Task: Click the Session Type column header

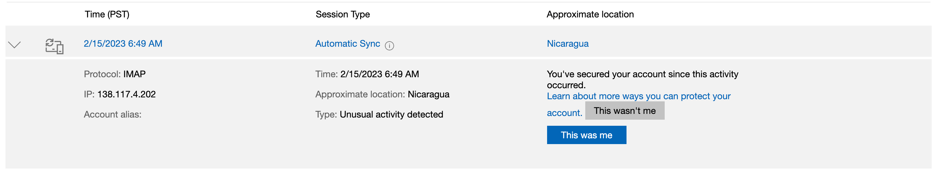Action: pos(342,15)
